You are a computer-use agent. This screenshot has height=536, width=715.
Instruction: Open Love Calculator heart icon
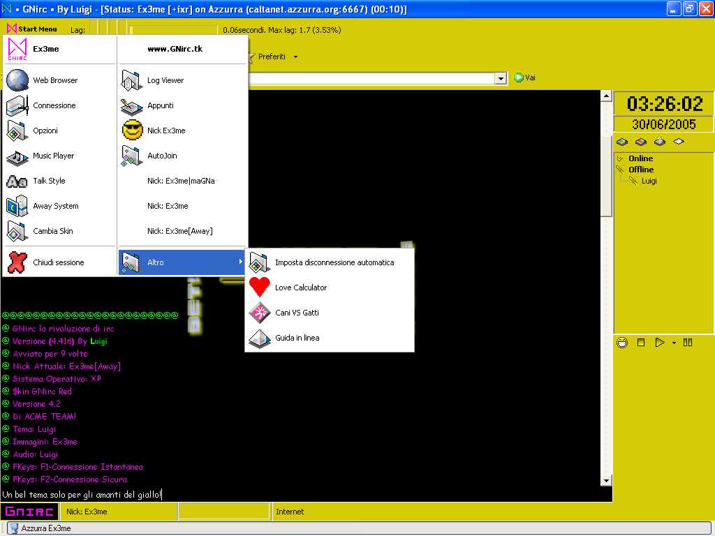click(260, 288)
